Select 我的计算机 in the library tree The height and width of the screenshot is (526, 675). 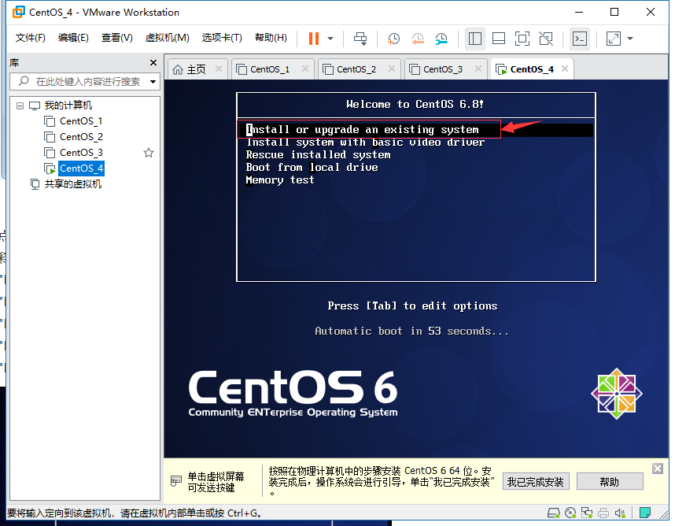coord(68,105)
